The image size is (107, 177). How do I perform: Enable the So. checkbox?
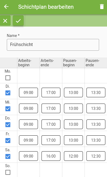8,172
